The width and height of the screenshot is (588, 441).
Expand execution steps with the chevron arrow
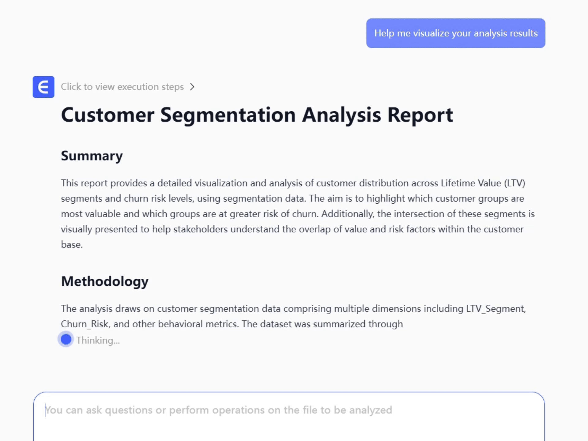tap(192, 87)
